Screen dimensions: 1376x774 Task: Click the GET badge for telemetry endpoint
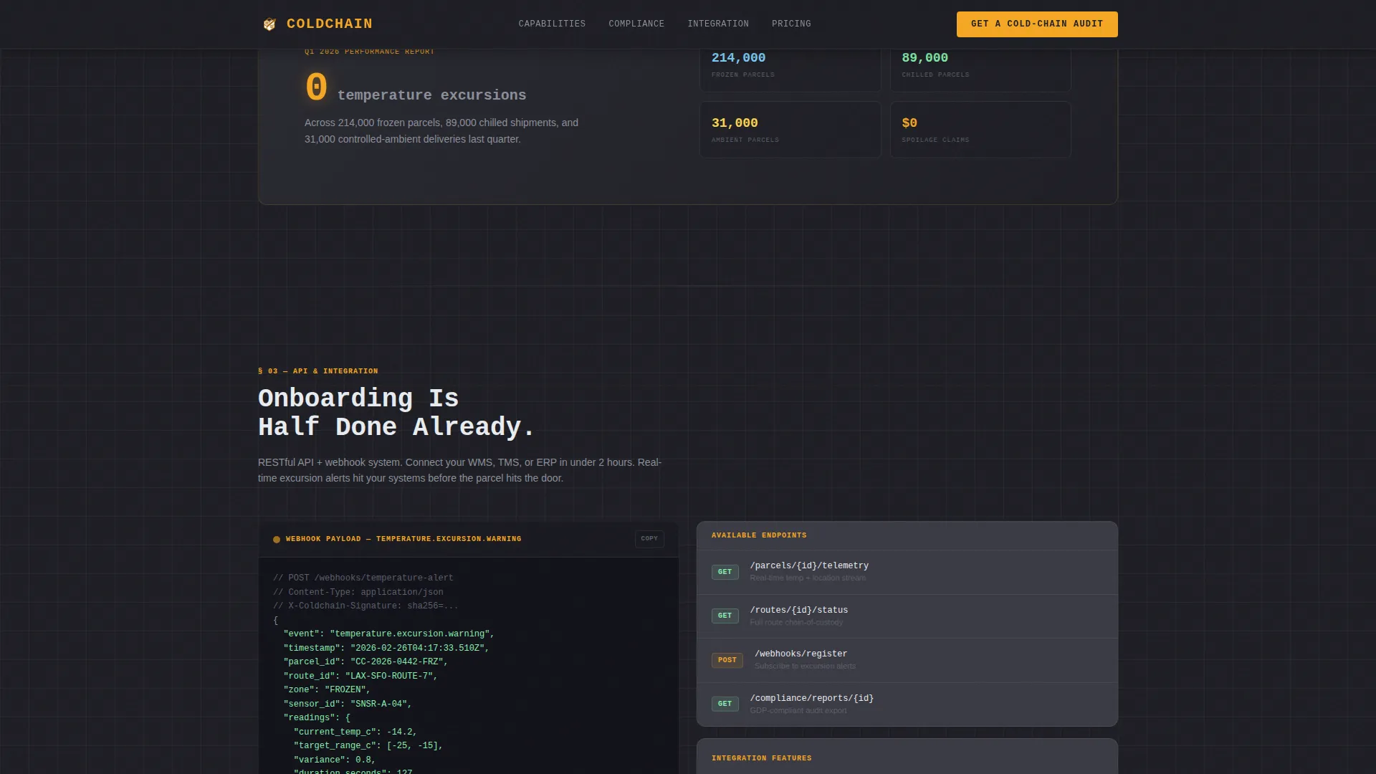tap(725, 572)
